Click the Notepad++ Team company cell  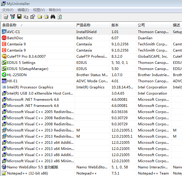coord(153,173)
